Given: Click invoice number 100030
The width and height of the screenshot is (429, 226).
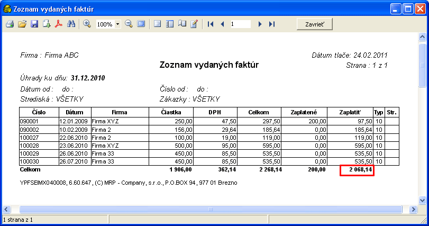Looking at the screenshot, I should 29,161.
